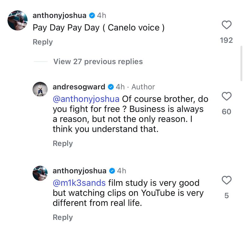Open andresogward's profile picture
Image resolution: width=244 pixels, height=233 pixels.
[x=40, y=89]
